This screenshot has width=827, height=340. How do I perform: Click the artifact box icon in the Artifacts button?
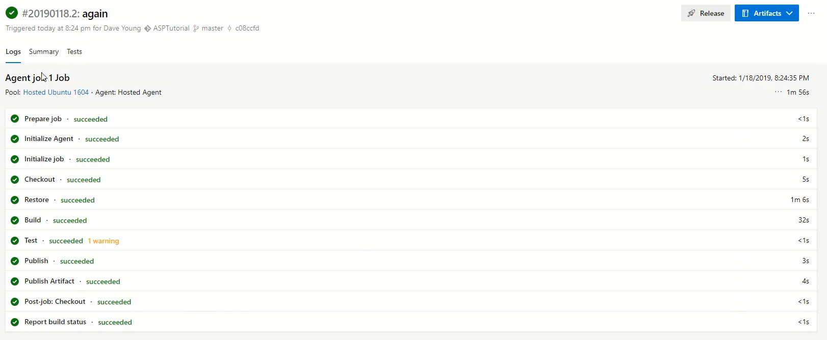[745, 13]
